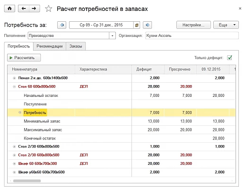The width and height of the screenshot is (245, 189).
Task: Click 09.12.2015 column header
Action: coord(212,69)
